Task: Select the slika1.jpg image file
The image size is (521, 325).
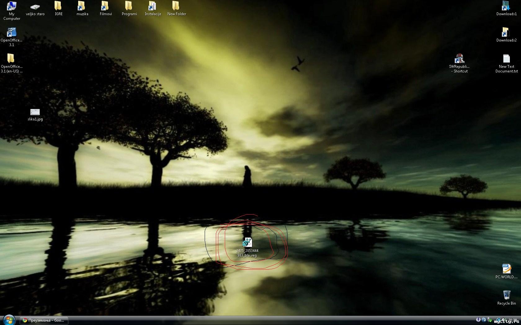Action: pos(35,115)
